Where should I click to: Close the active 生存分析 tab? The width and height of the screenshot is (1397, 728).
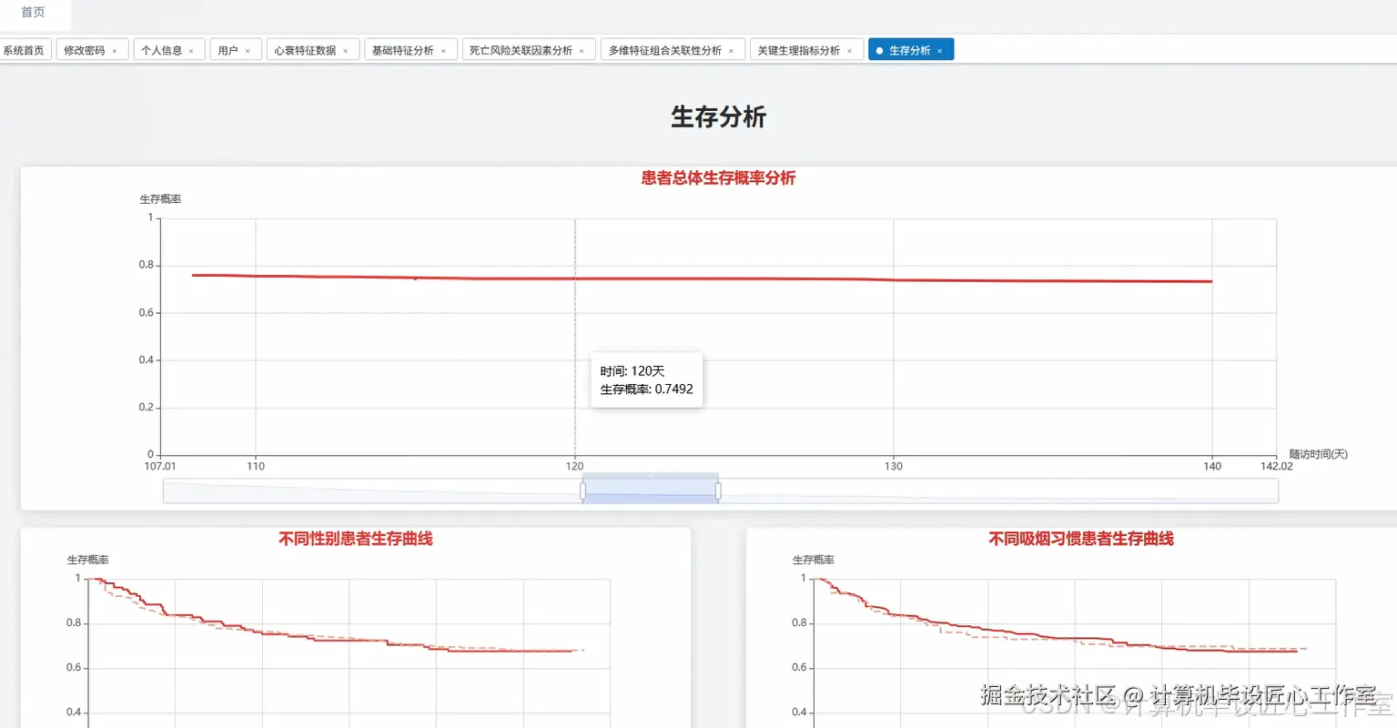click(x=940, y=49)
